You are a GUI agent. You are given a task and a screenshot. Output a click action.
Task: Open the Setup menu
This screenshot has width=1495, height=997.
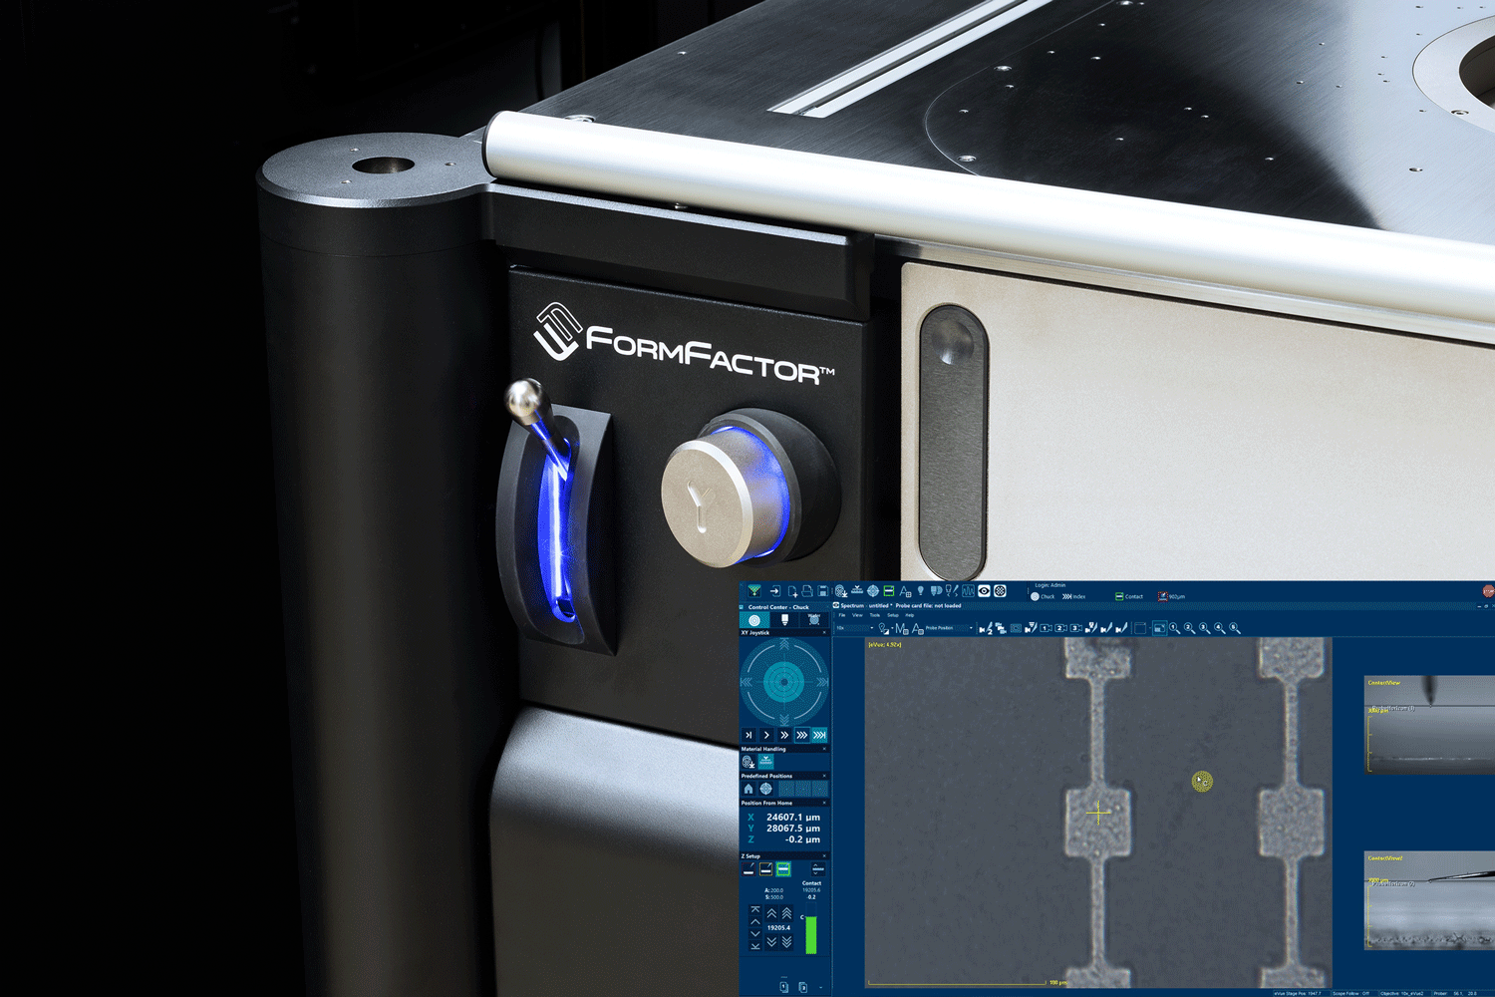coord(892,615)
